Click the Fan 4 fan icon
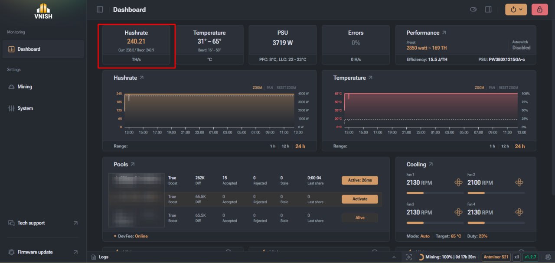The width and height of the screenshot is (555, 263). (519, 212)
